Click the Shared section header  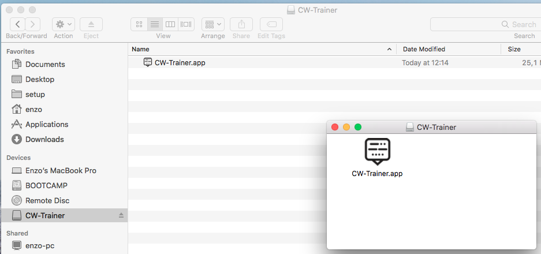(x=17, y=233)
